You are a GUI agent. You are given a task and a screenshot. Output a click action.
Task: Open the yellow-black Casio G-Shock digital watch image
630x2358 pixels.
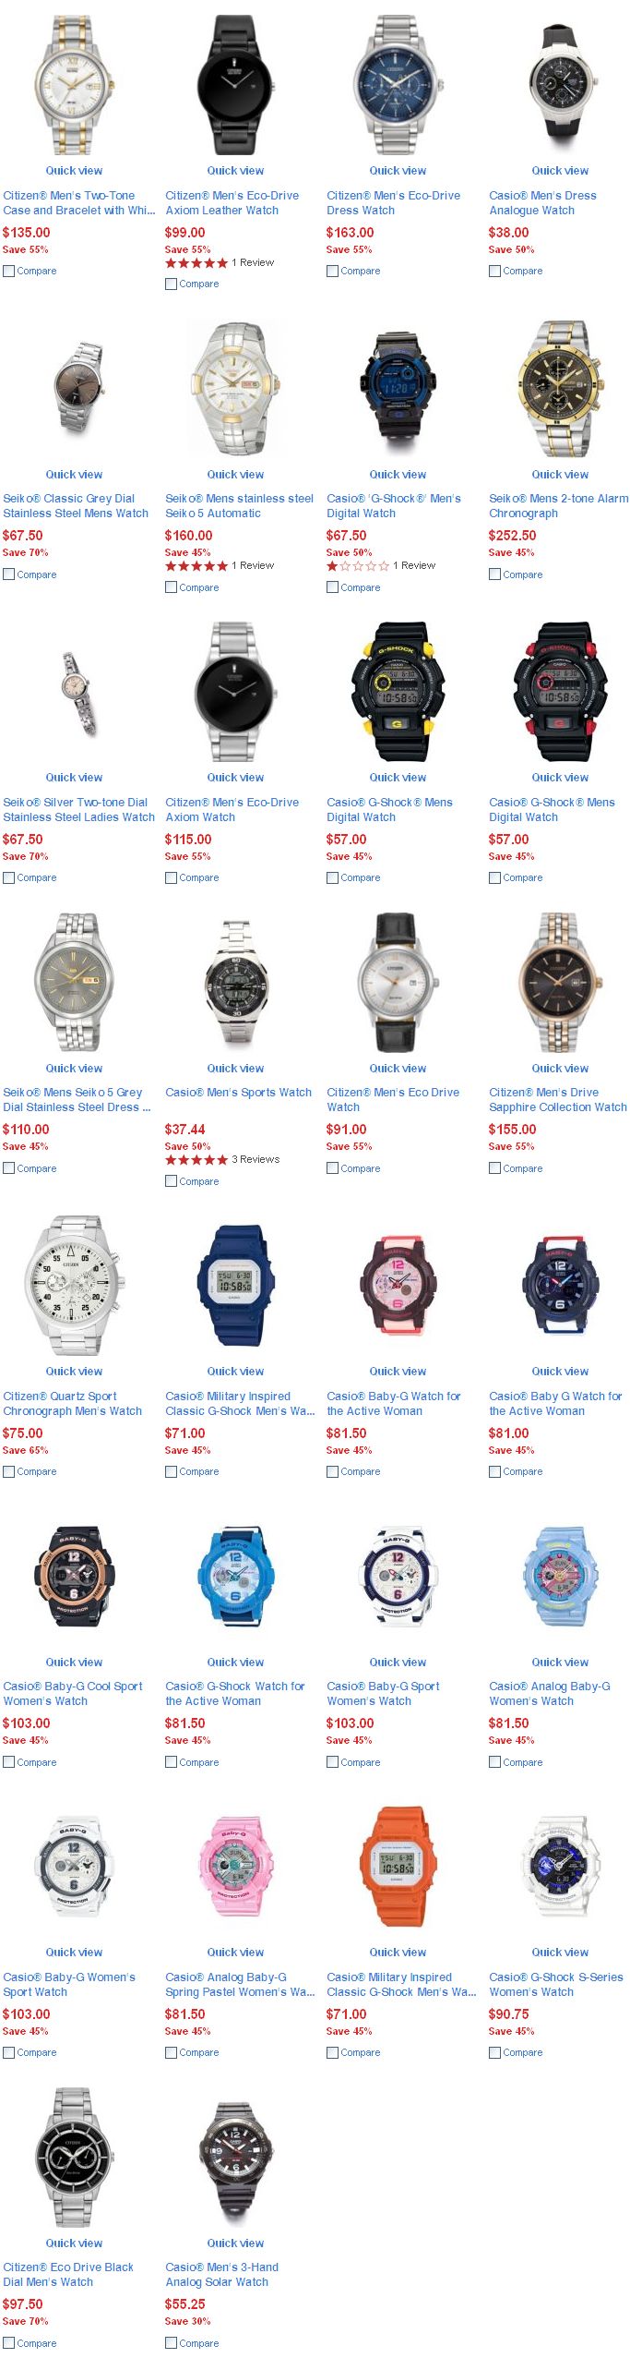click(398, 689)
